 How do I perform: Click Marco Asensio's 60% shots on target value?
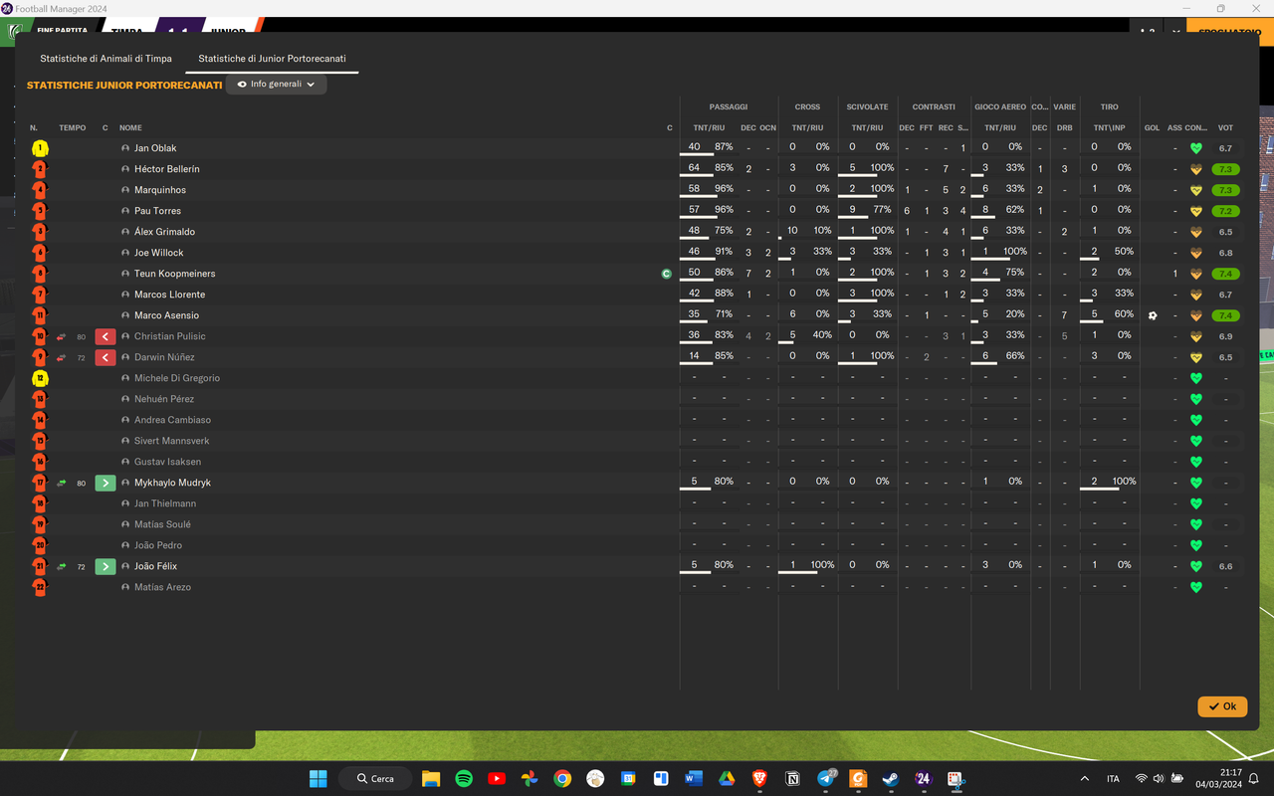(x=1124, y=314)
